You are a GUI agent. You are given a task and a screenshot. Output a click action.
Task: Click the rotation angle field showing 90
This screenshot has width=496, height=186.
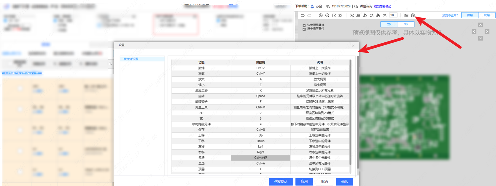393,15
